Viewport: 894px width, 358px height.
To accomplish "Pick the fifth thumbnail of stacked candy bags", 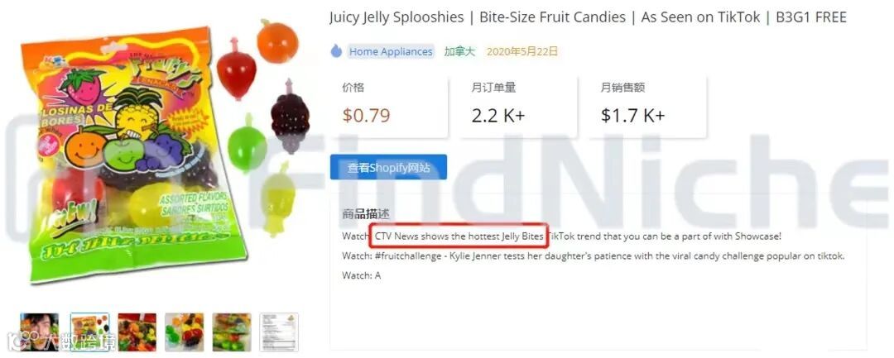I will click(x=232, y=332).
